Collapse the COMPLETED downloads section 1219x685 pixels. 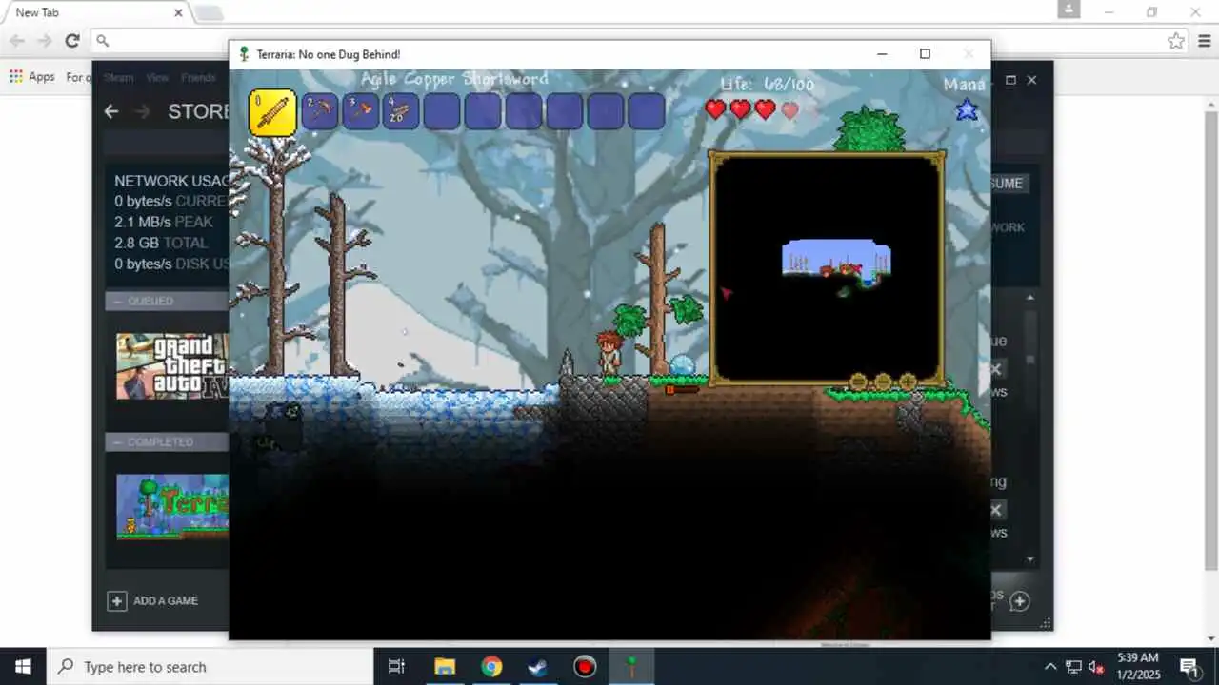click(x=118, y=441)
